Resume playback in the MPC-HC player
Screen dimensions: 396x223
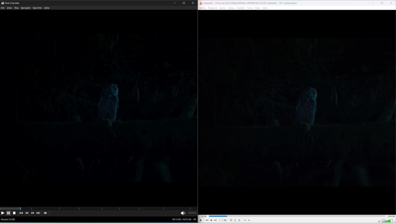click(3, 213)
